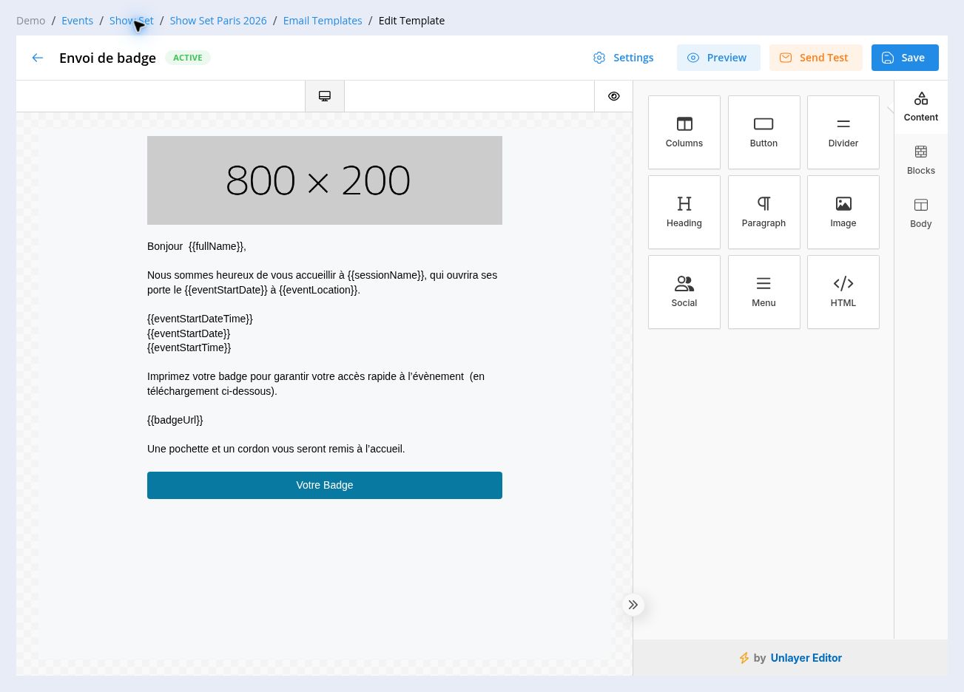Click the 'Nous sommes heureux' paragraph

coord(323,282)
